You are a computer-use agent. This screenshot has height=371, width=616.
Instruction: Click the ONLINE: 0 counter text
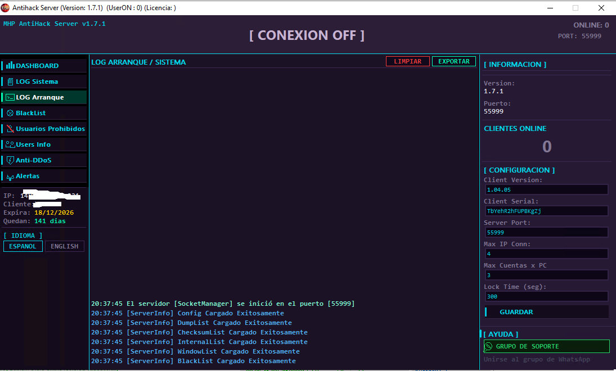591,25
